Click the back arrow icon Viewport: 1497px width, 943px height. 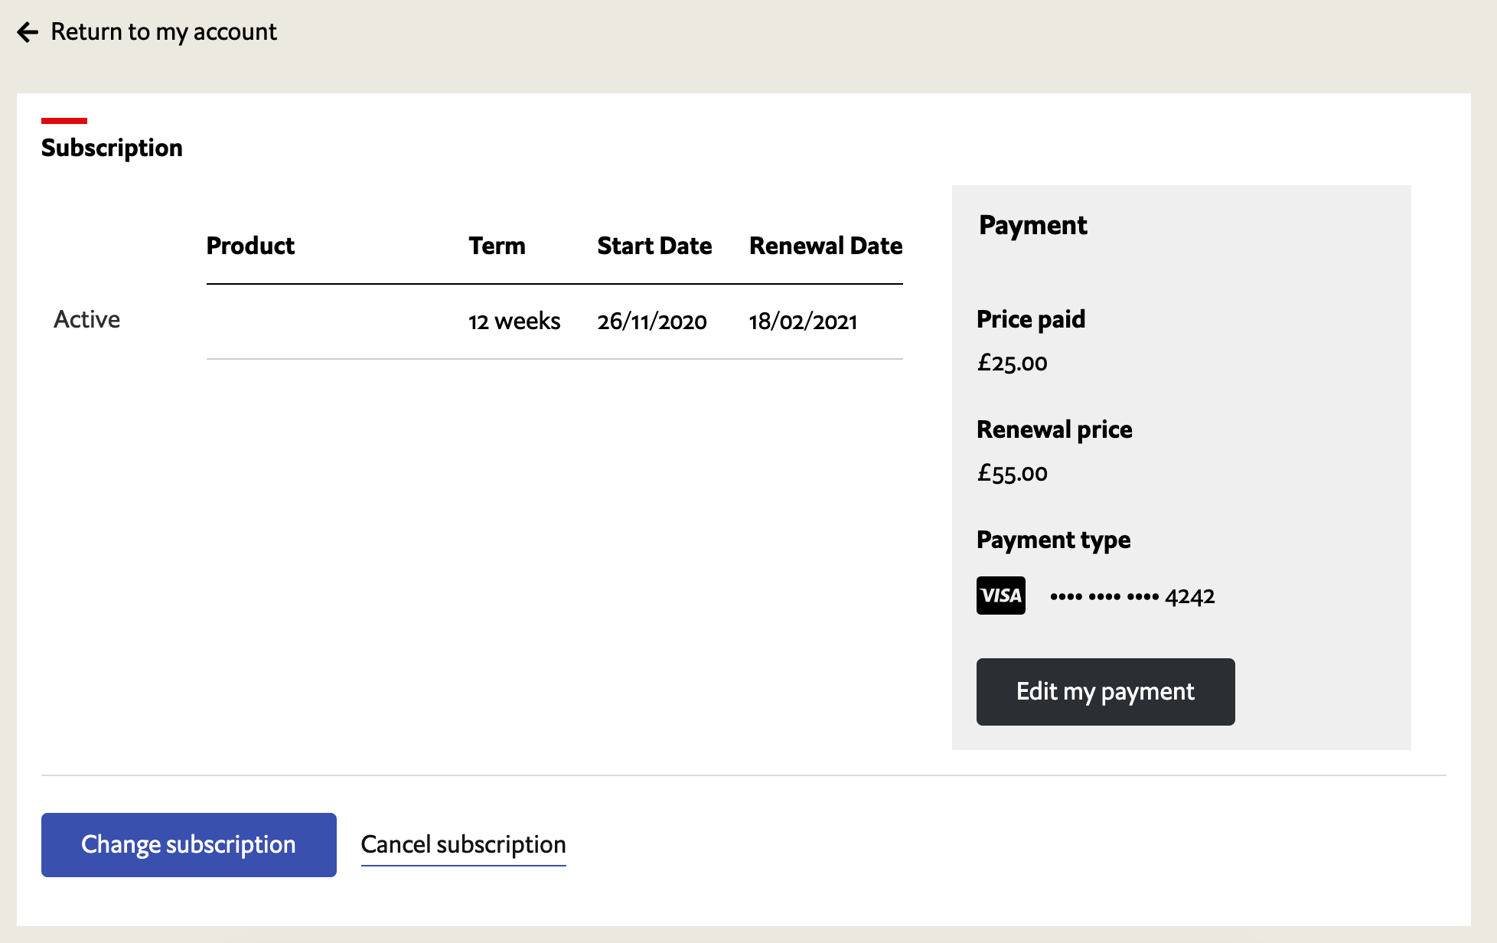click(28, 32)
